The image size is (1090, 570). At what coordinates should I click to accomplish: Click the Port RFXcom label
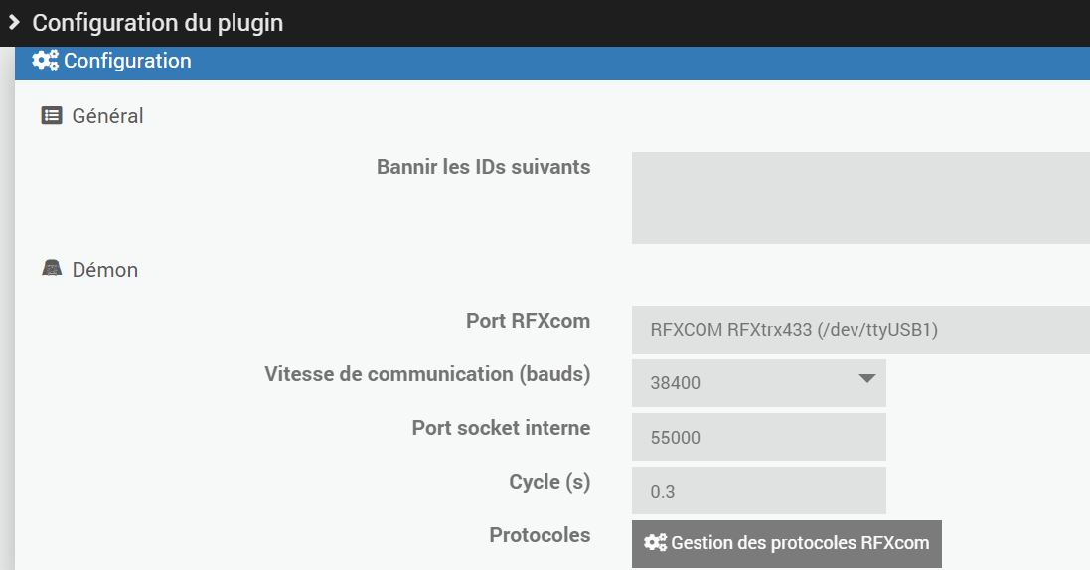click(529, 321)
